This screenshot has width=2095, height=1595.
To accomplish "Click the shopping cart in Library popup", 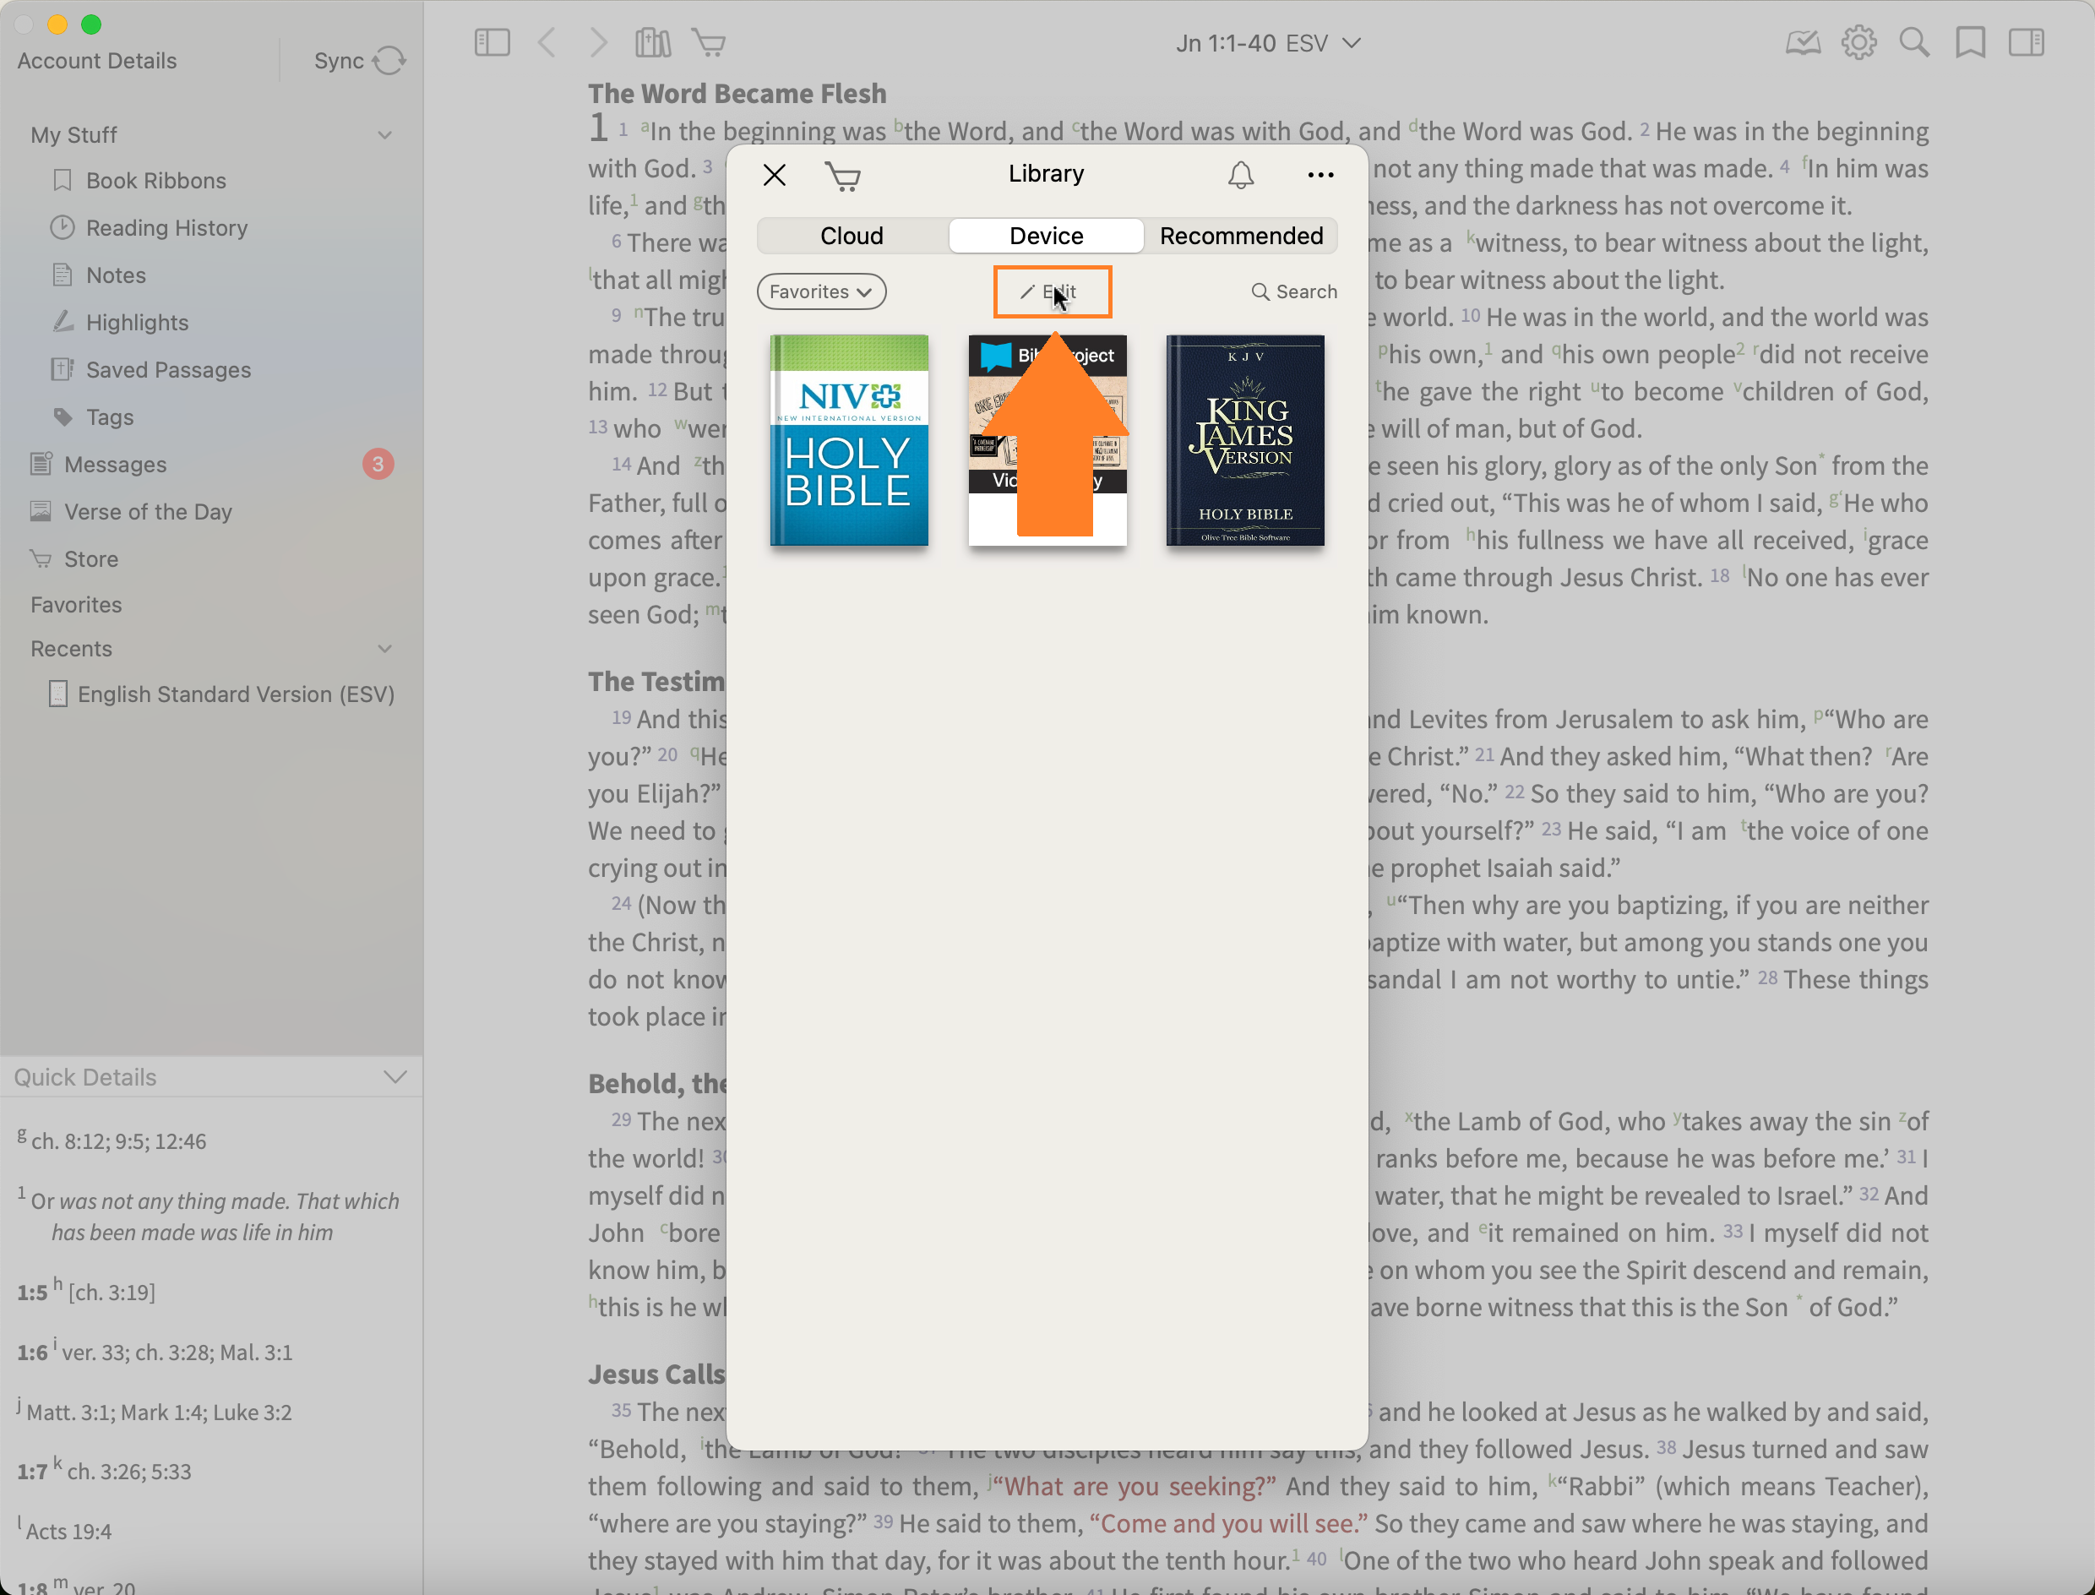I will pyautogui.click(x=842, y=177).
